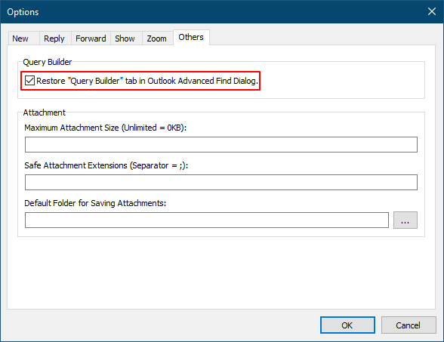Dismiss the dialog with Cancel
This screenshot has width=444, height=342.
[409, 325]
